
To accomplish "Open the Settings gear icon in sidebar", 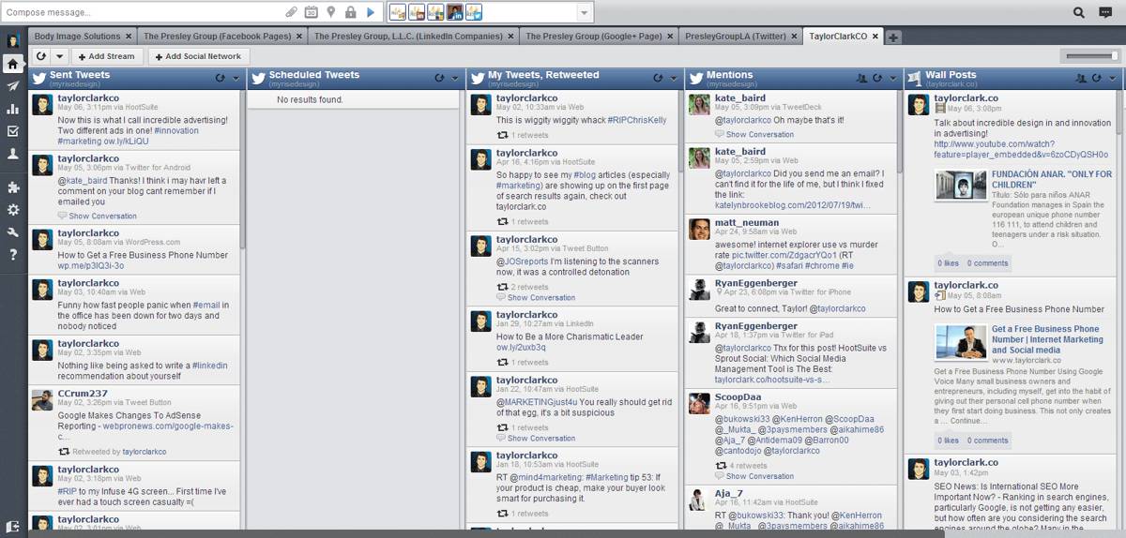I will (x=13, y=210).
